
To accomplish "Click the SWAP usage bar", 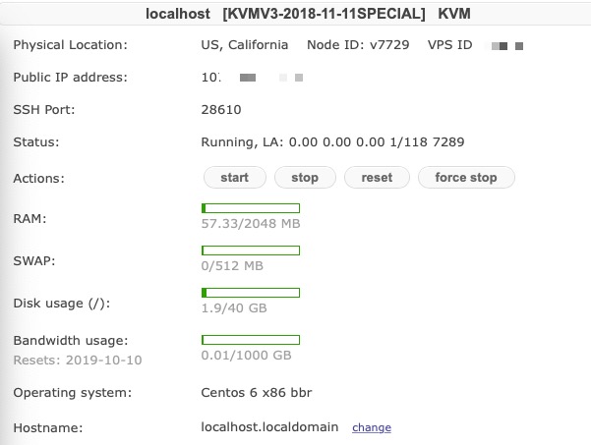I will point(250,250).
